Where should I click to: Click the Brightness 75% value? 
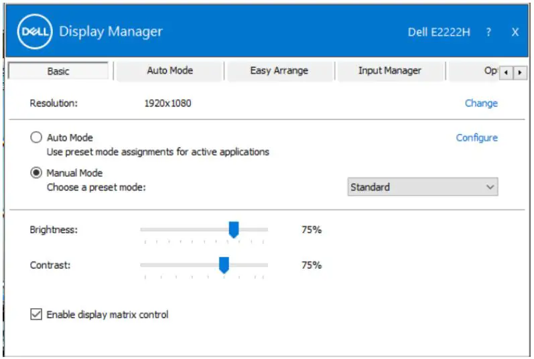(x=312, y=230)
